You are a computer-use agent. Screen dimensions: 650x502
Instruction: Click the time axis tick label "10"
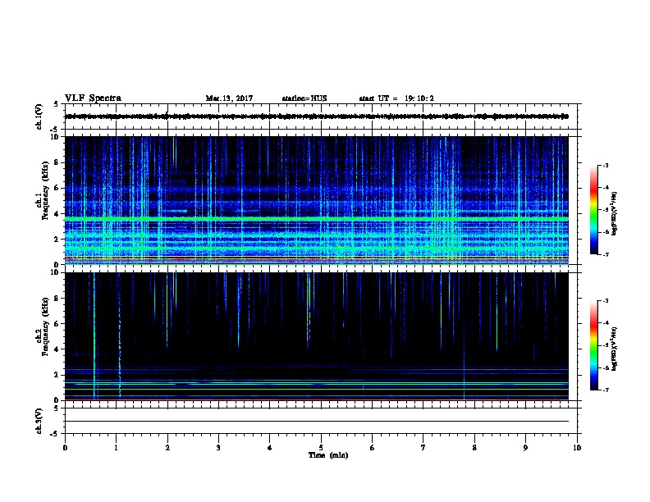click(x=577, y=448)
